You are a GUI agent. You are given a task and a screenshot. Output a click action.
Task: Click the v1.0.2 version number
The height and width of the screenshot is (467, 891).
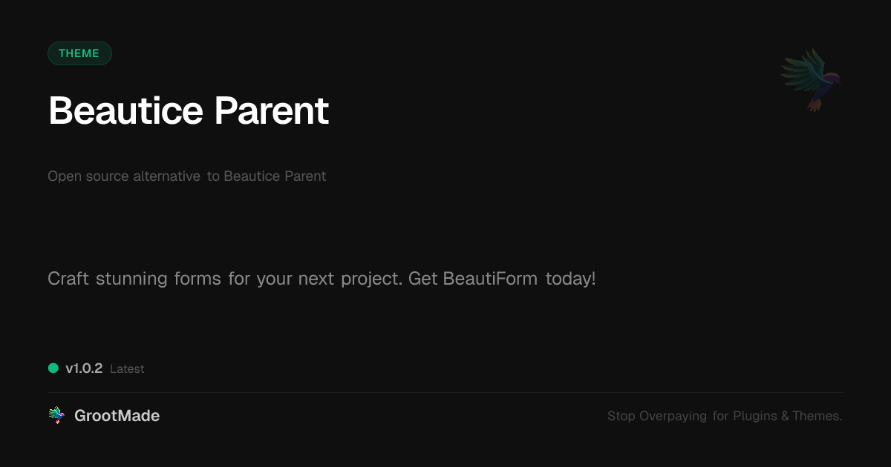[84, 368]
